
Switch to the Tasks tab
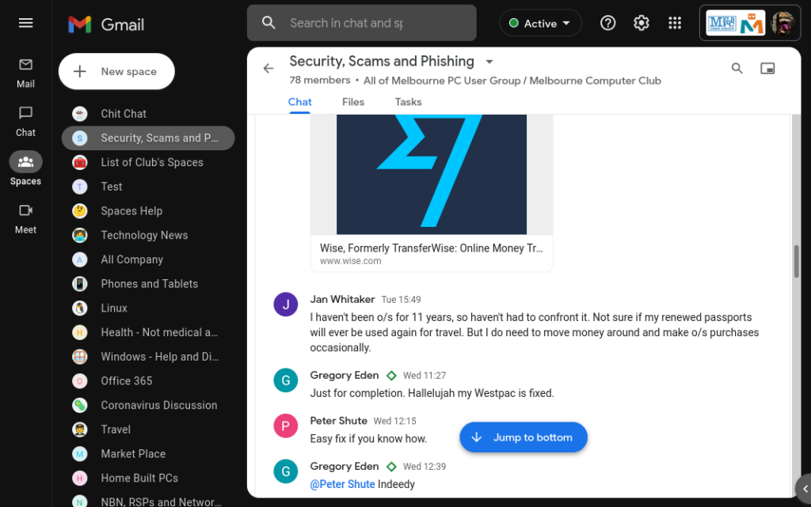tap(408, 102)
